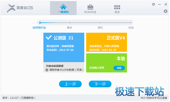Open settings via the gear icon
This screenshot has height=102, width=170.
(x=153, y=4)
